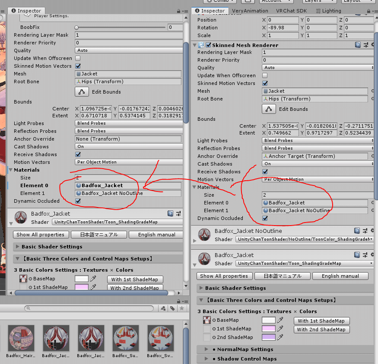Select the left Inspector tab

26,11
